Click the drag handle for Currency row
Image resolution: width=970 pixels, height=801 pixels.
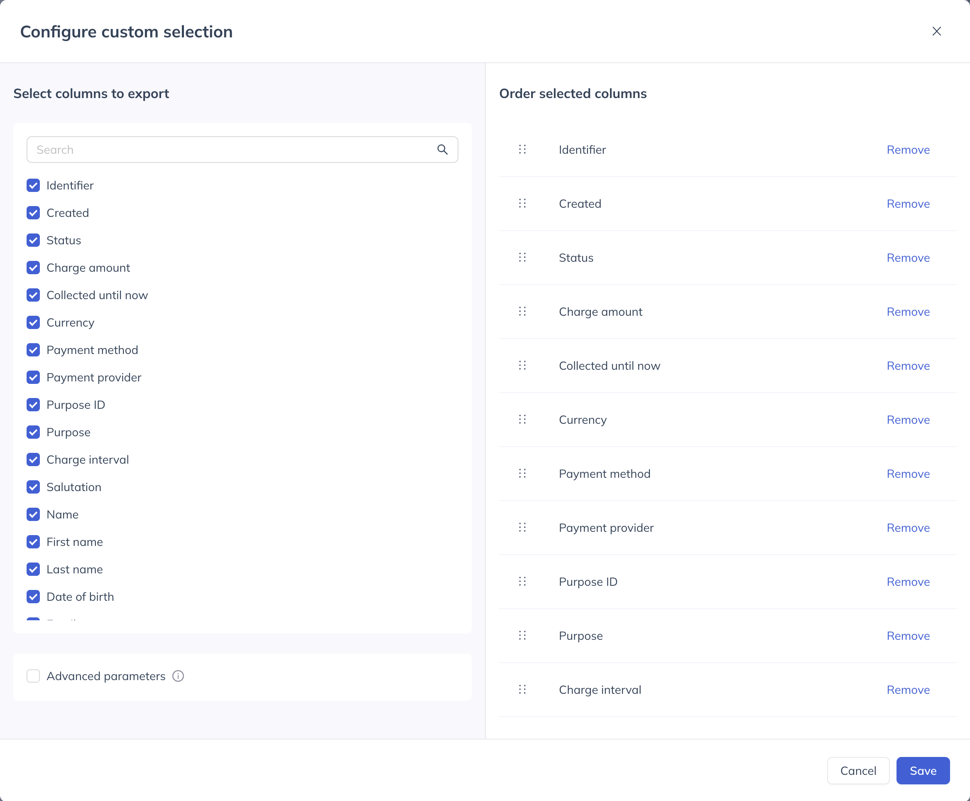(x=522, y=420)
